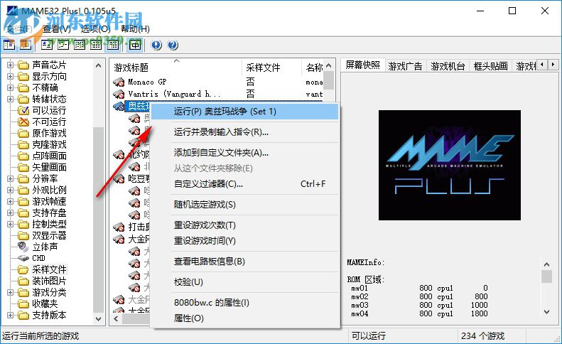
Task: Choose 校验(U) menu entry
Action: pos(245,282)
